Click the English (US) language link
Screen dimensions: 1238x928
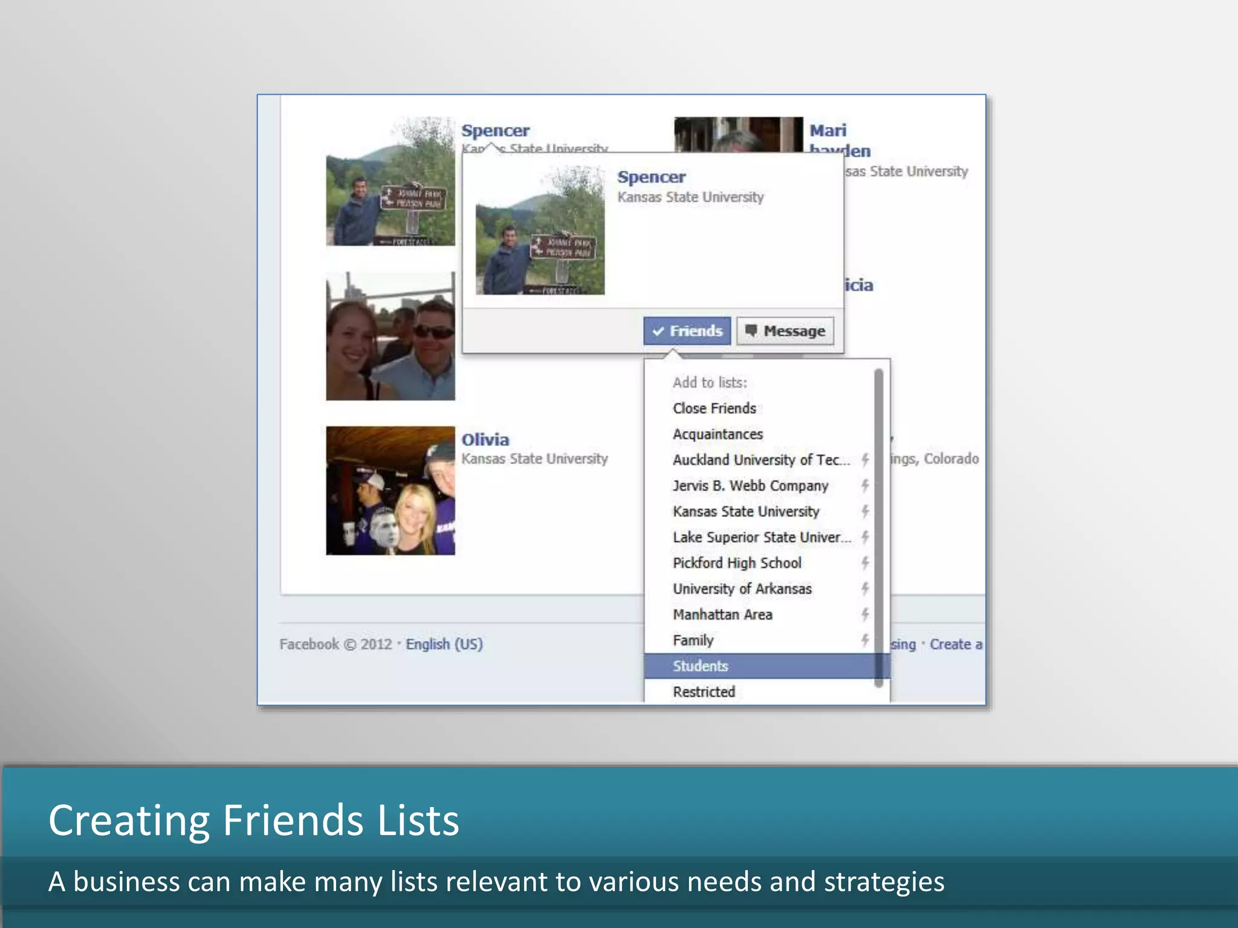pos(444,644)
